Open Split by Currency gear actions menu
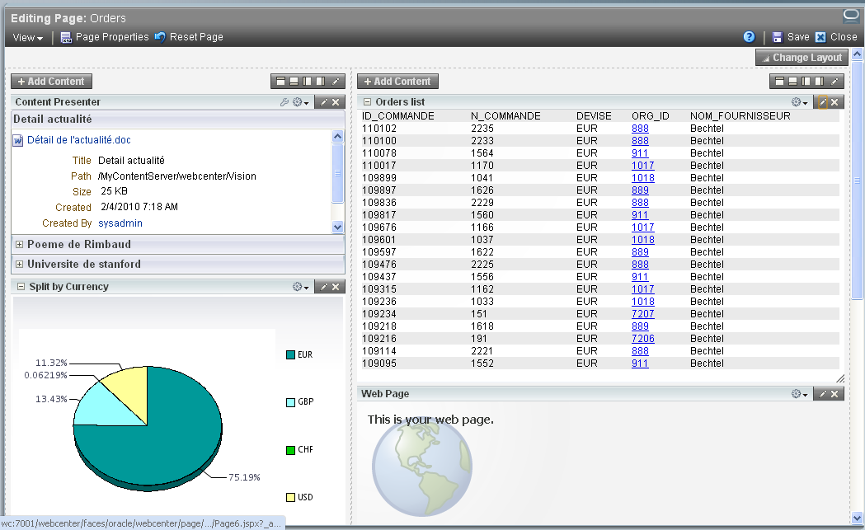 pyautogui.click(x=301, y=287)
